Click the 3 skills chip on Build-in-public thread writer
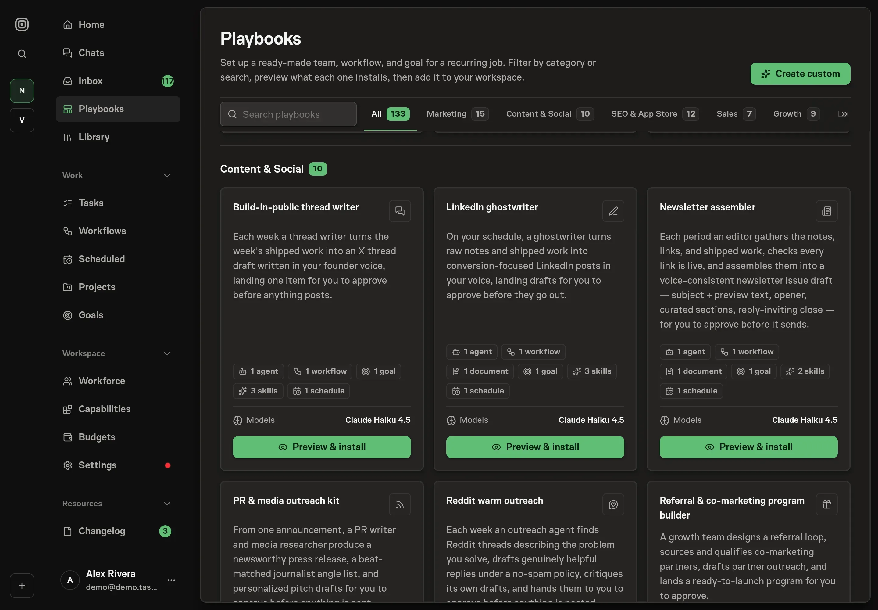Screen dimensions: 878x610 pyautogui.click(x=258, y=391)
